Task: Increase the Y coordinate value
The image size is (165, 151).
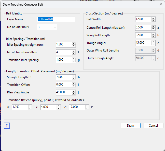Action: tap(59, 106)
